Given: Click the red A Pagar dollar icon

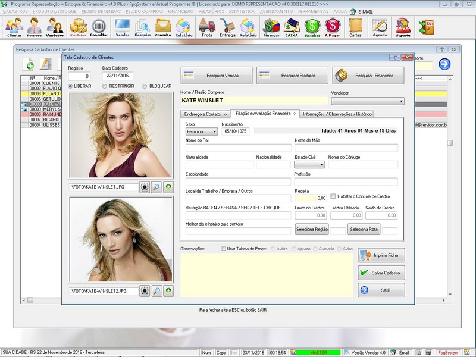Looking at the screenshot, I should 333,27.
